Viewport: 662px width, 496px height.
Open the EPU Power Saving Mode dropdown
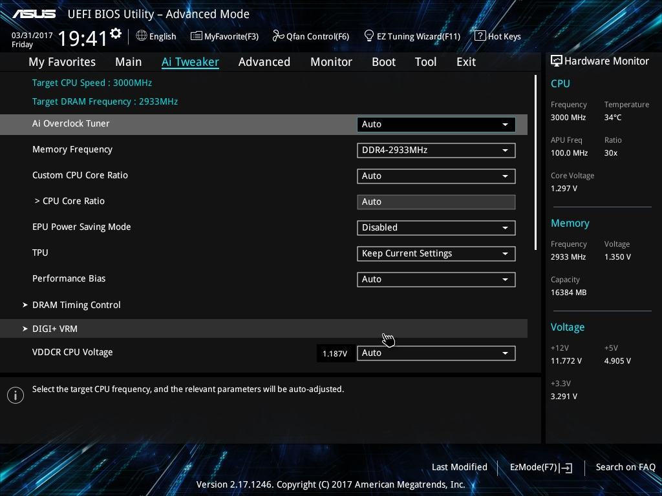436,228
